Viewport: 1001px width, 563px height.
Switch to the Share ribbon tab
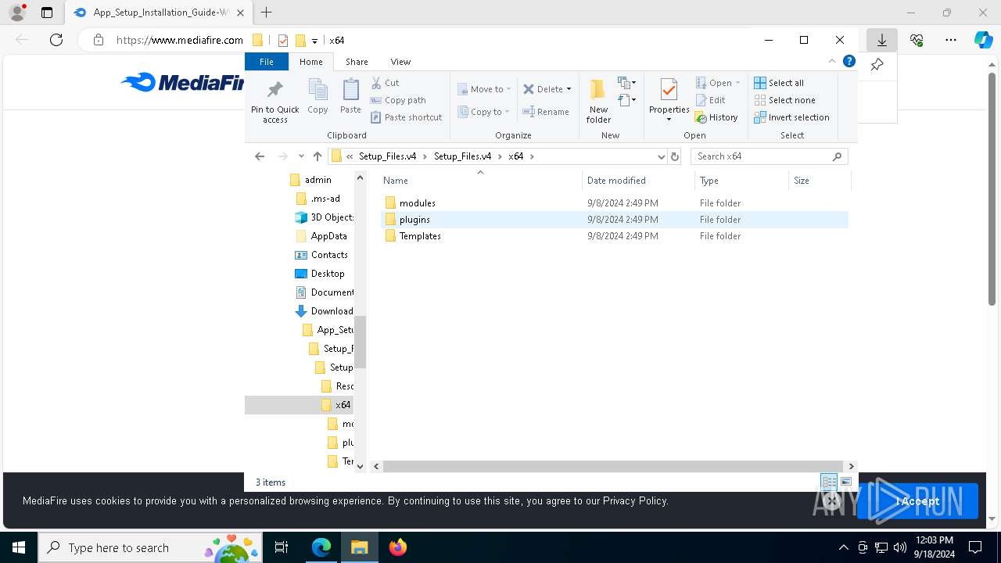[x=357, y=62]
